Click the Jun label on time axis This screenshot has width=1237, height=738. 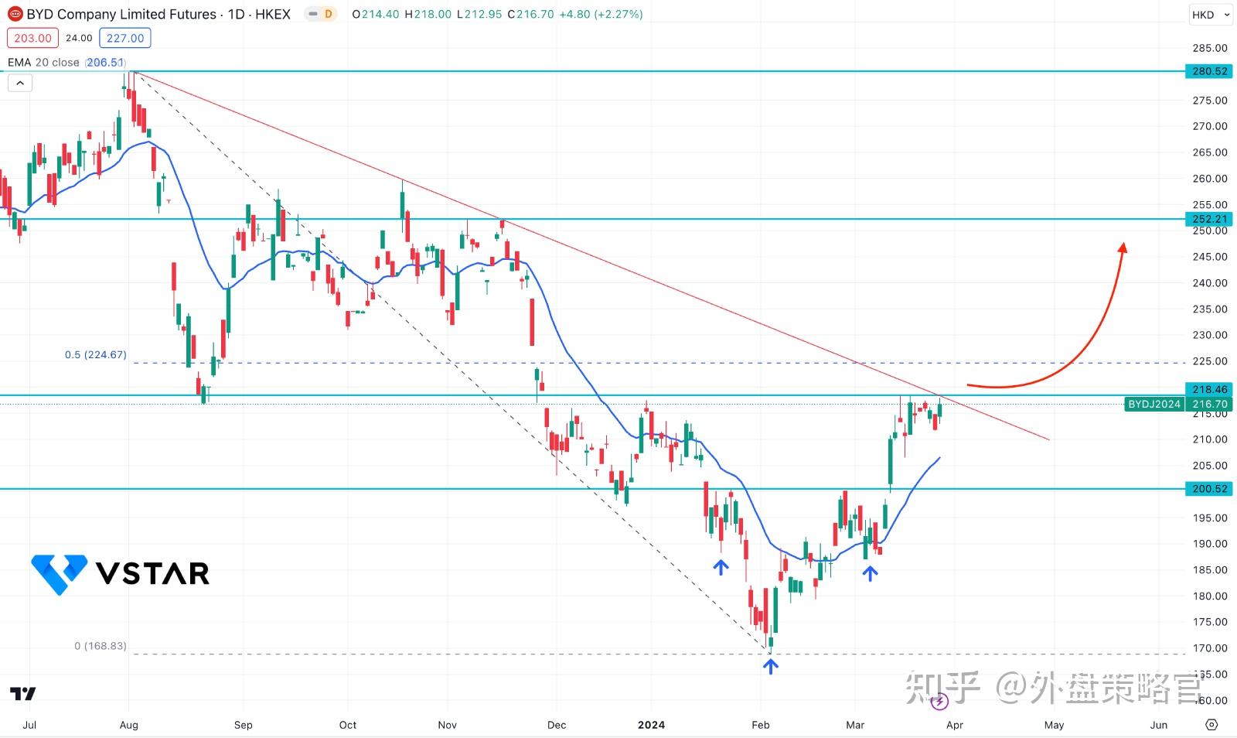[1159, 725]
